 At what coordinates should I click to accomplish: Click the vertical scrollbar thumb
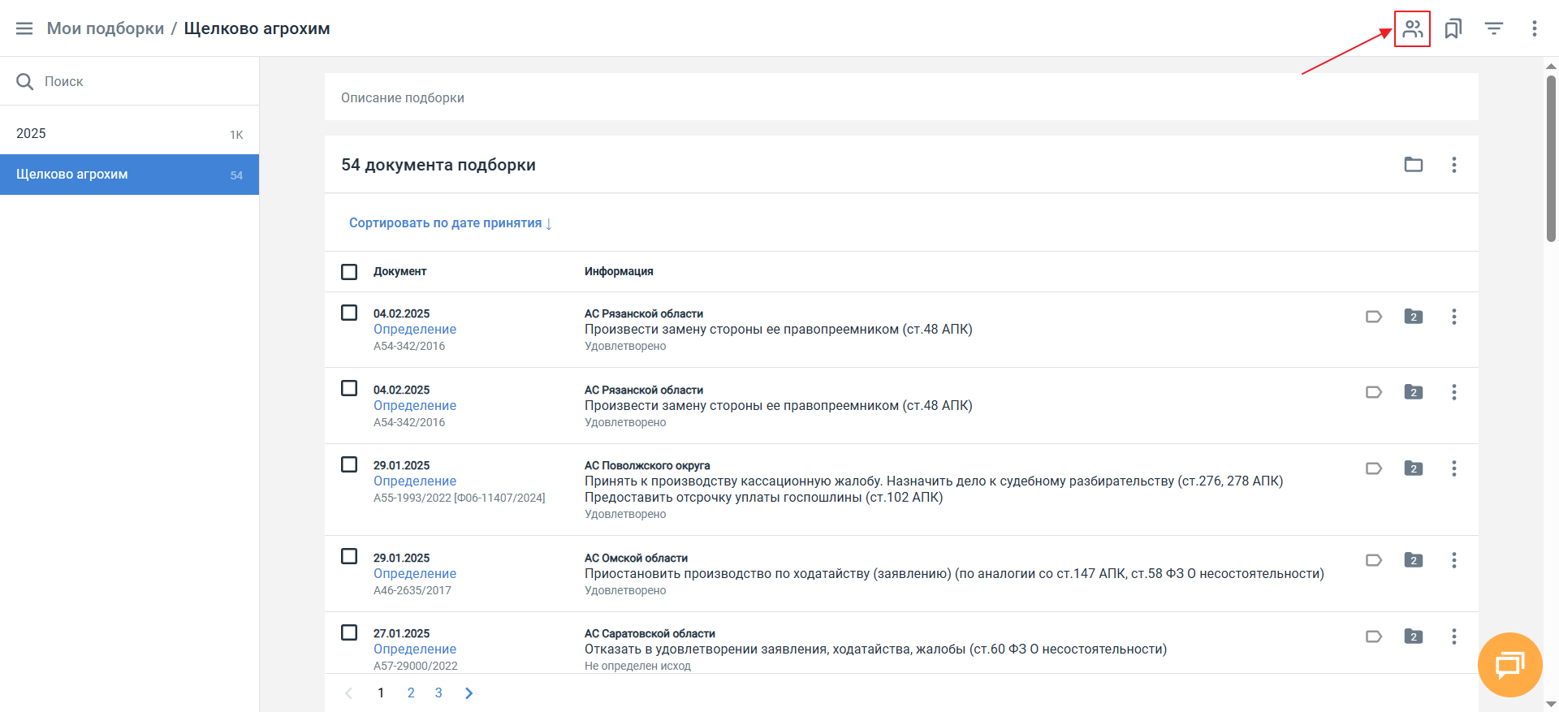[x=1551, y=158]
